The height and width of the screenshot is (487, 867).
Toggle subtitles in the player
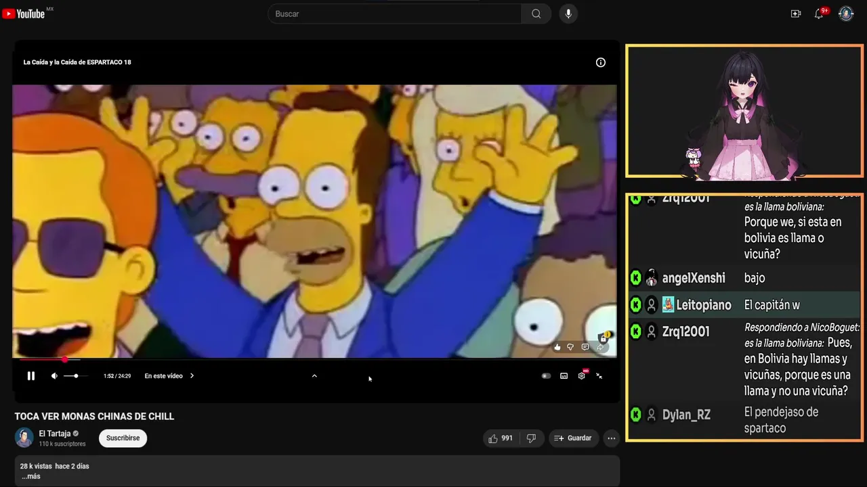[564, 376]
